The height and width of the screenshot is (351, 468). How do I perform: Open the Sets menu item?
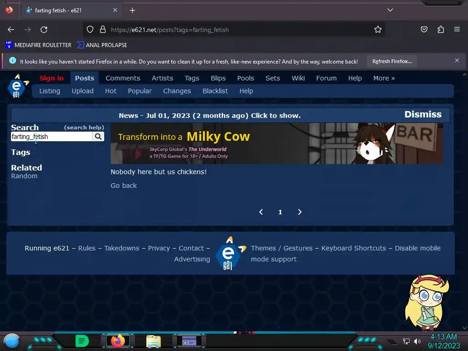click(x=273, y=78)
